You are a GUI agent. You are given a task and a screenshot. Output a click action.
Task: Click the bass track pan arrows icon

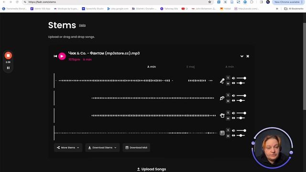point(233,101)
